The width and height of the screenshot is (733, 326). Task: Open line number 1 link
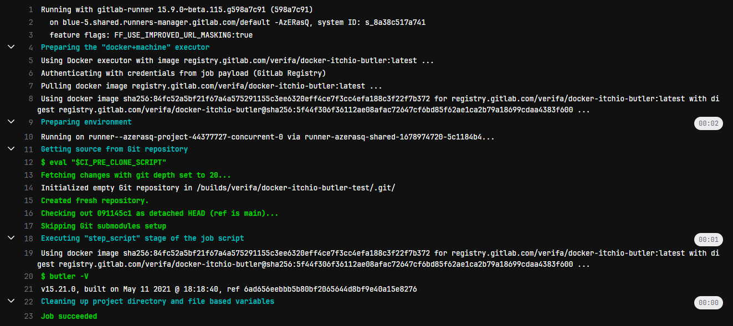click(30, 10)
